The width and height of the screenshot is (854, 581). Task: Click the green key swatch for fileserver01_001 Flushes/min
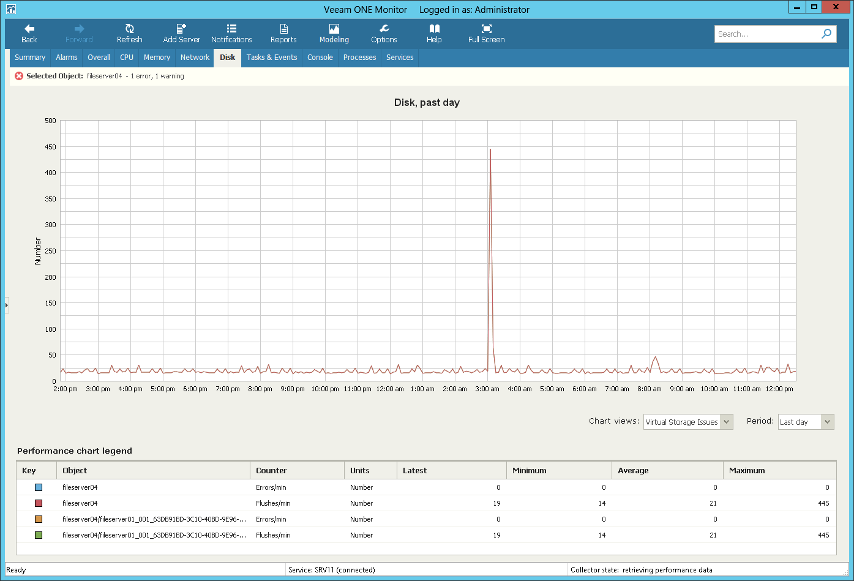(39, 535)
